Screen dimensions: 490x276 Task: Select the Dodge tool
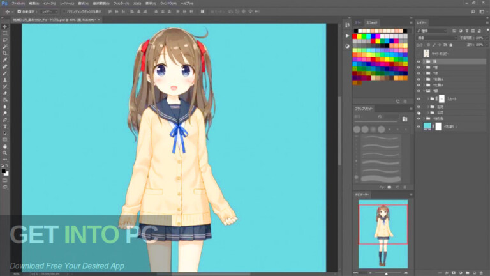[4, 113]
